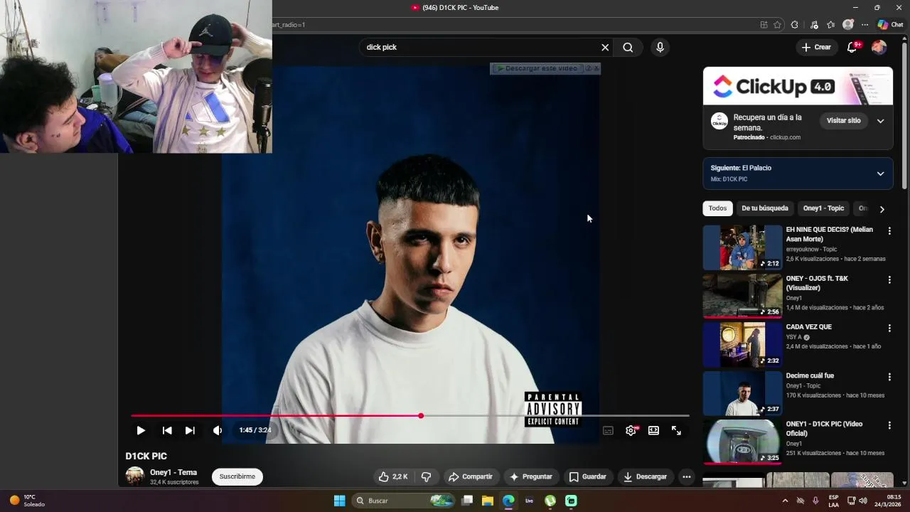Open CADA VEZ QUE video title
The width and height of the screenshot is (910, 512).
pyautogui.click(x=808, y=327)
